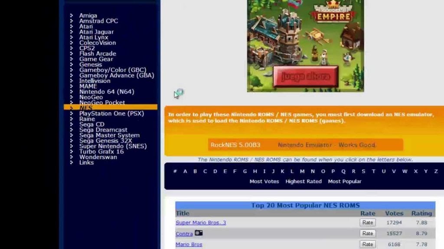Open the Raine sidebar entry
Image resolution: width=444 pixels, height=249 pixels.
pos(87,119)
